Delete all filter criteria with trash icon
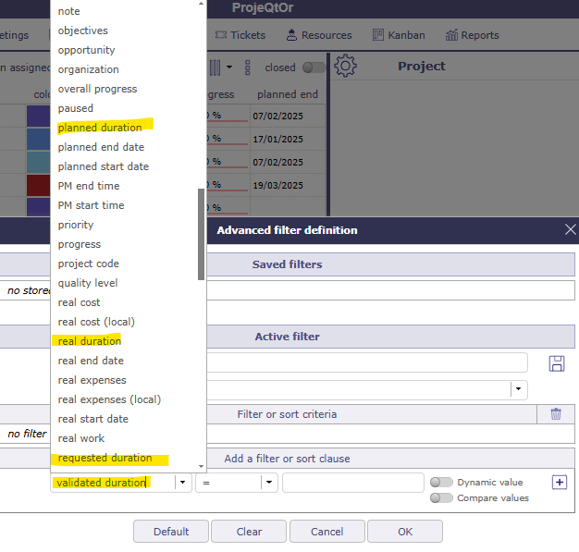 556,414
